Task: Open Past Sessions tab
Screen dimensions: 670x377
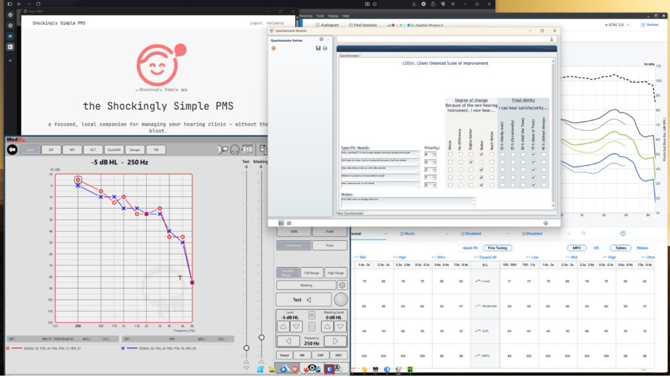Action: point(362,26)
